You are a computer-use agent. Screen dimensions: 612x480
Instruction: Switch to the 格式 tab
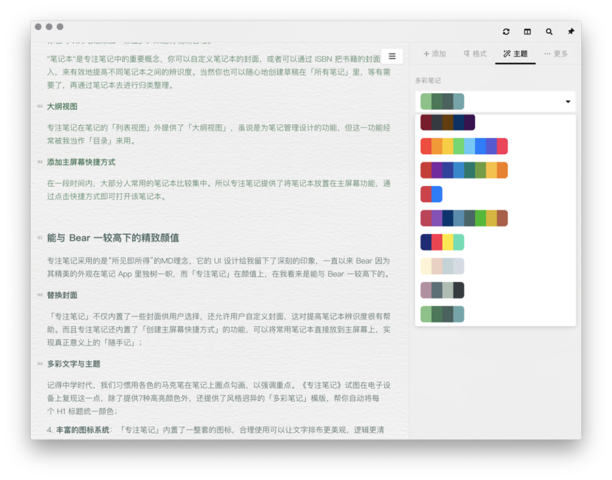click(475, 54)
